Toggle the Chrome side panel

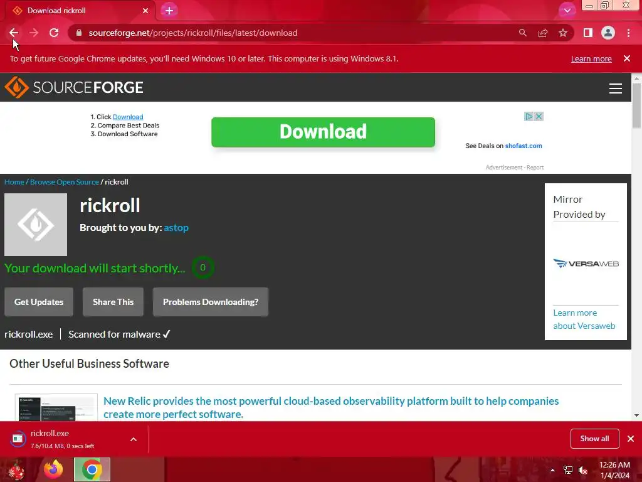point(588,33)
